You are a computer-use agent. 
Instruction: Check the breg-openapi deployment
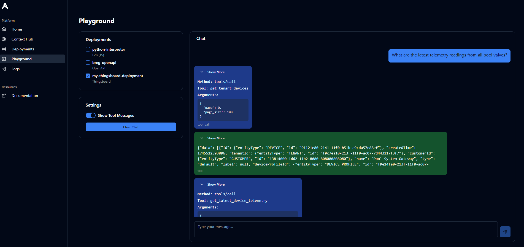coord(88,63)
